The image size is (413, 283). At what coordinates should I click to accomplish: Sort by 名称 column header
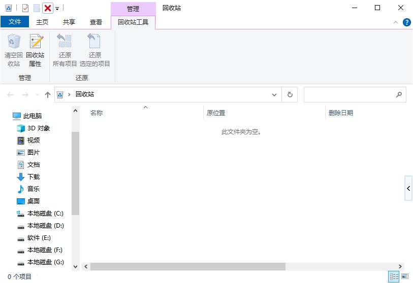pyautogui.click(x=97, y=113)
